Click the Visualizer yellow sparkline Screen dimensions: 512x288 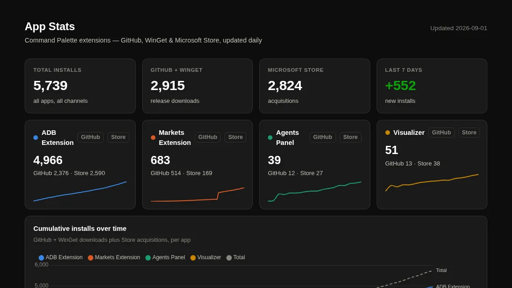point(432,182)
